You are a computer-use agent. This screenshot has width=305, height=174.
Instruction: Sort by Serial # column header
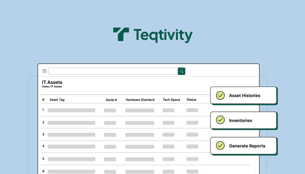[111, 100]
